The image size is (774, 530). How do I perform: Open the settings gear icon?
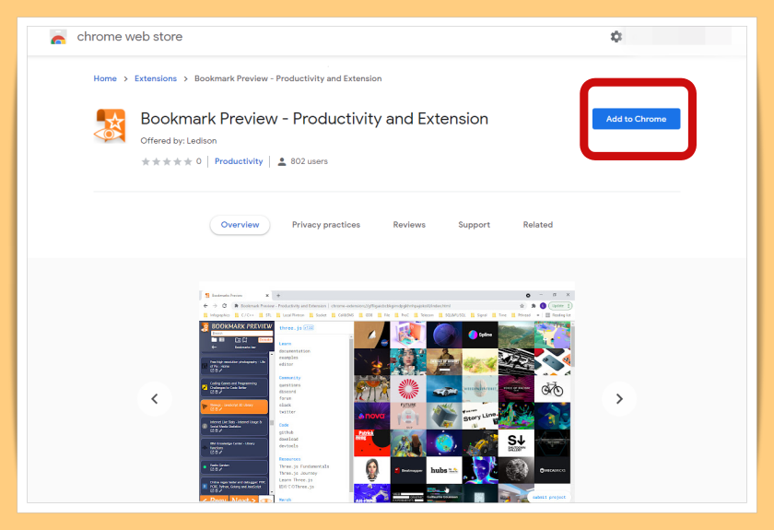click(x=616, y=37)
